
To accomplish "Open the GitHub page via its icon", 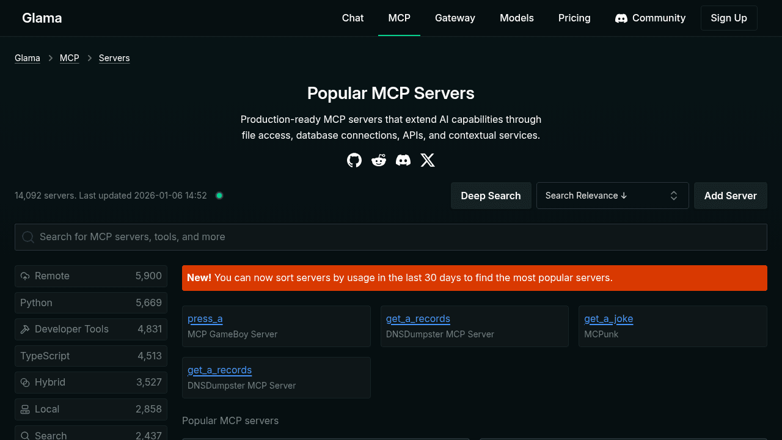I will tap(354, 160).
